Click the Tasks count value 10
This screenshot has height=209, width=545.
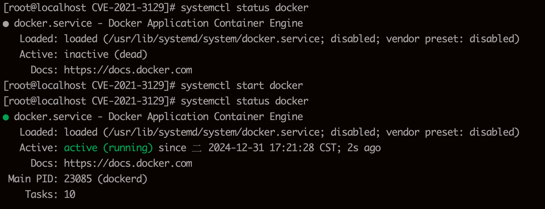pos(69,195)
